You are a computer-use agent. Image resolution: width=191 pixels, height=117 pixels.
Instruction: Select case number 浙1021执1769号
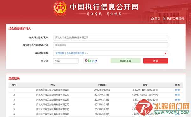(x=145, y=95)
